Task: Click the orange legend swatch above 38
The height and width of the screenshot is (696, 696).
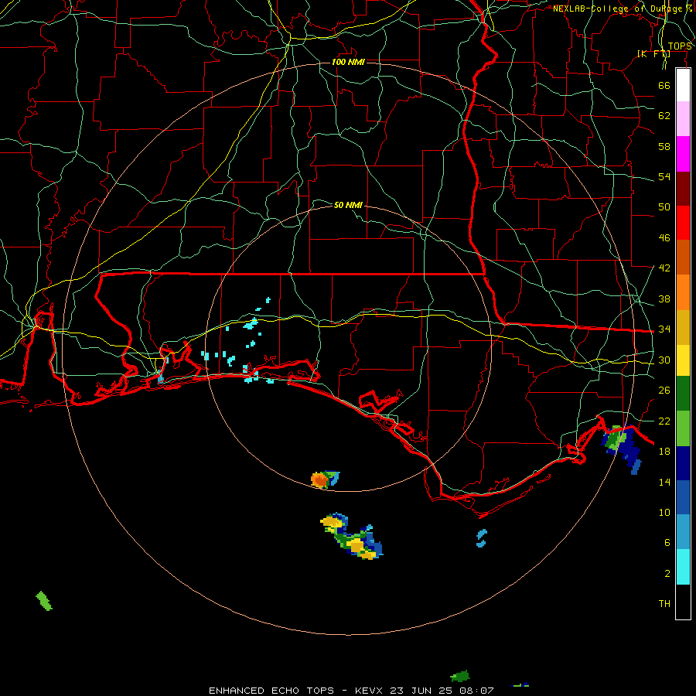Action: [683, 292]
